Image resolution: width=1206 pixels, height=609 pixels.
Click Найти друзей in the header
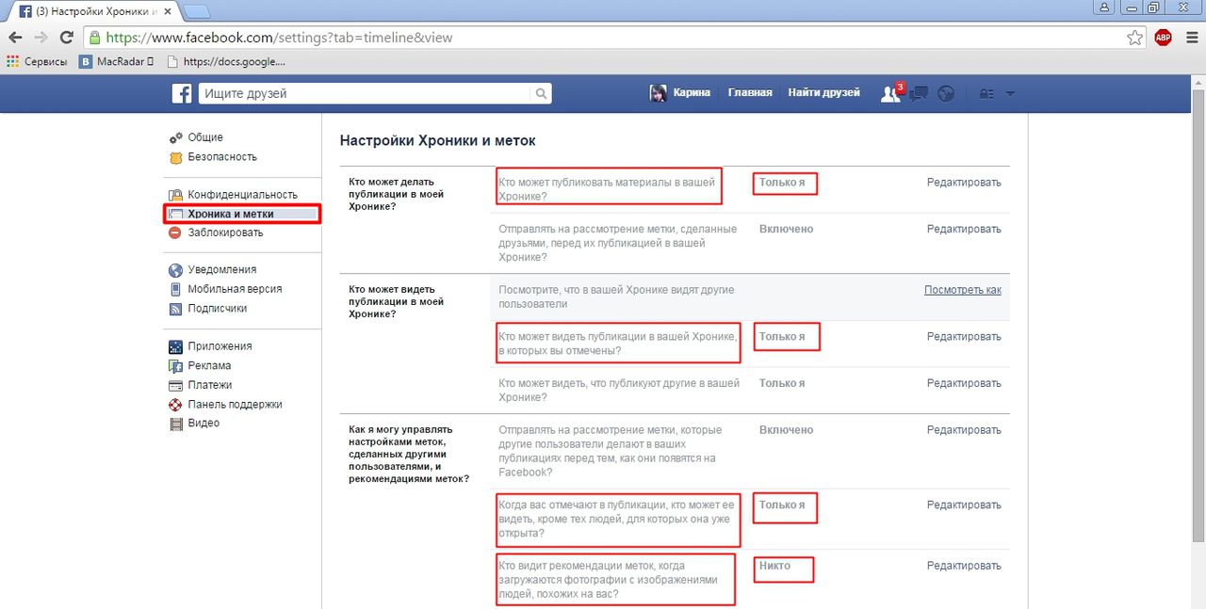coord(824,92)
